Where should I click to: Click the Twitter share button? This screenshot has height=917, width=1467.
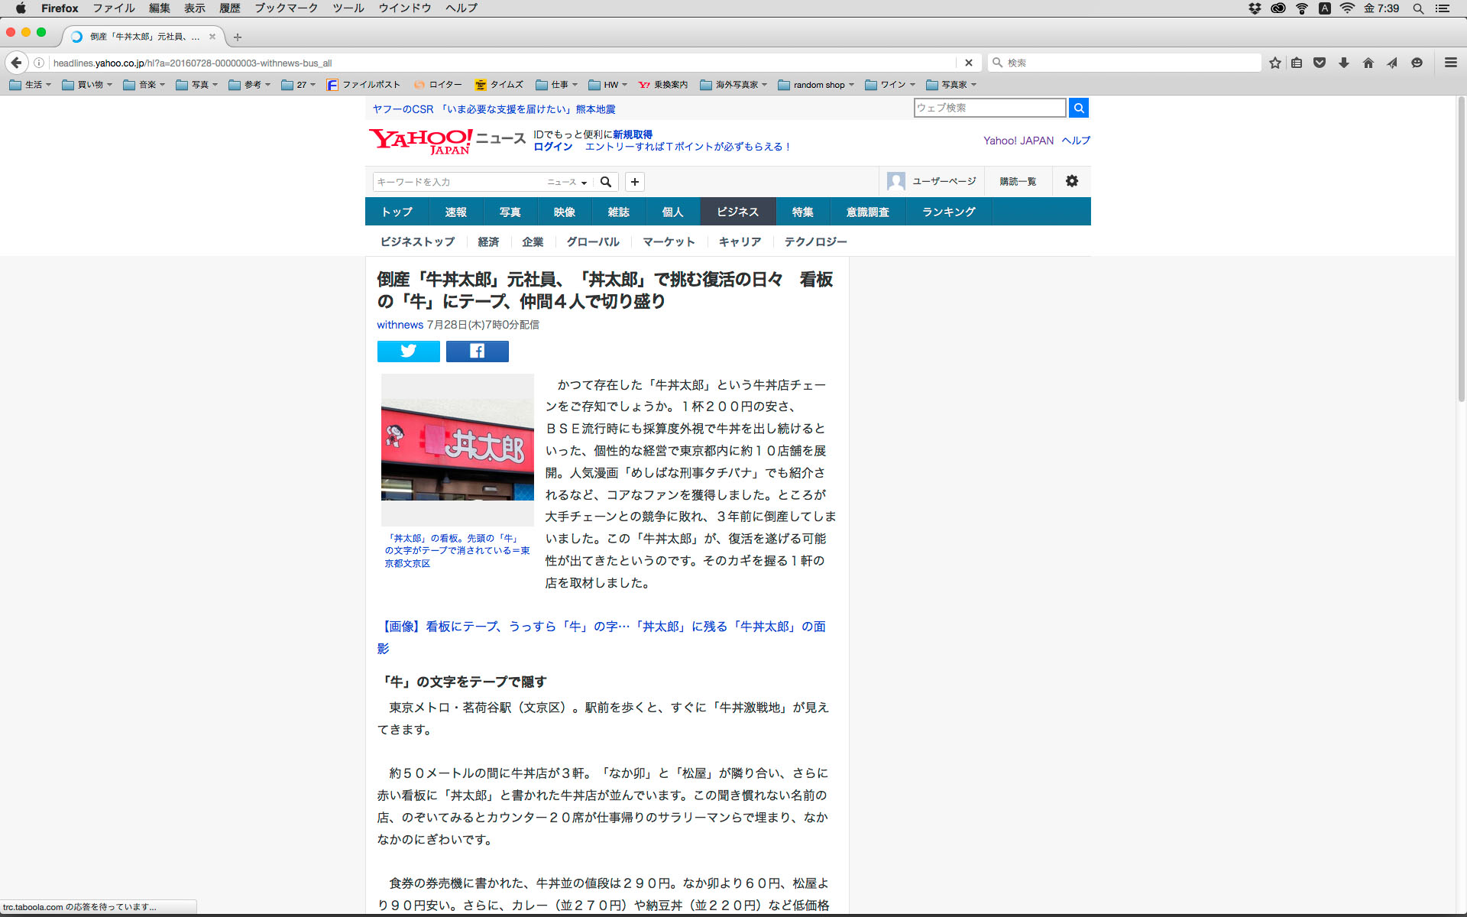coord(408,351)
